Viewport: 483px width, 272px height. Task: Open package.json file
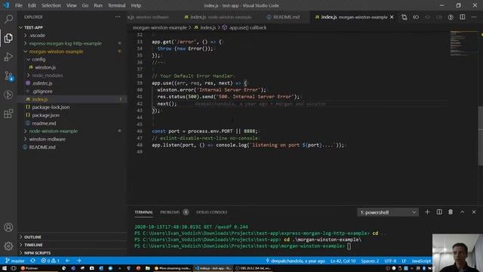pyautogui.click(x=45, y=116)
